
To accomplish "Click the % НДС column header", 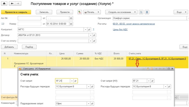I will point(99,53).
